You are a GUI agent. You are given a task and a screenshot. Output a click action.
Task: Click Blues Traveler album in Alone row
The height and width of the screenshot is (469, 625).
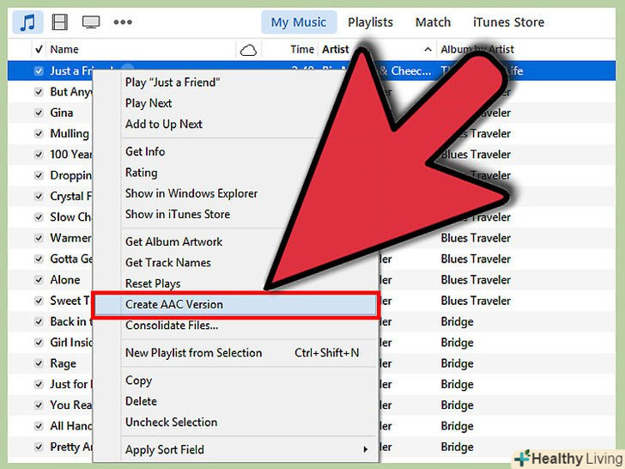coord(476,280)
